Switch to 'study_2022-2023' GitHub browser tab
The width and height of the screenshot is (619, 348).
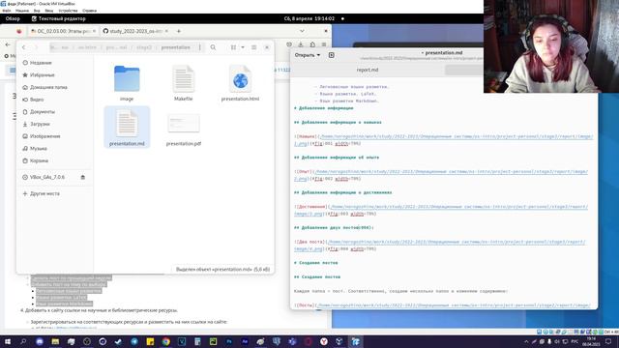click(x=135, y=31)
